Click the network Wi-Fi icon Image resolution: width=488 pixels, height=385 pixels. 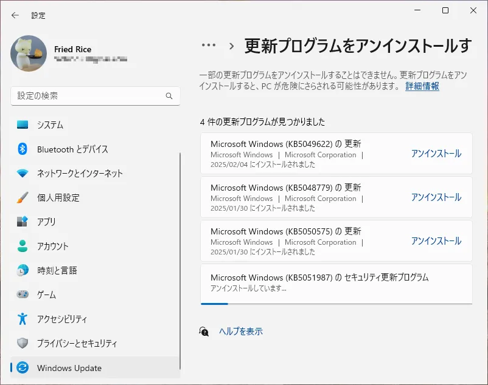[x=23, y=173]
